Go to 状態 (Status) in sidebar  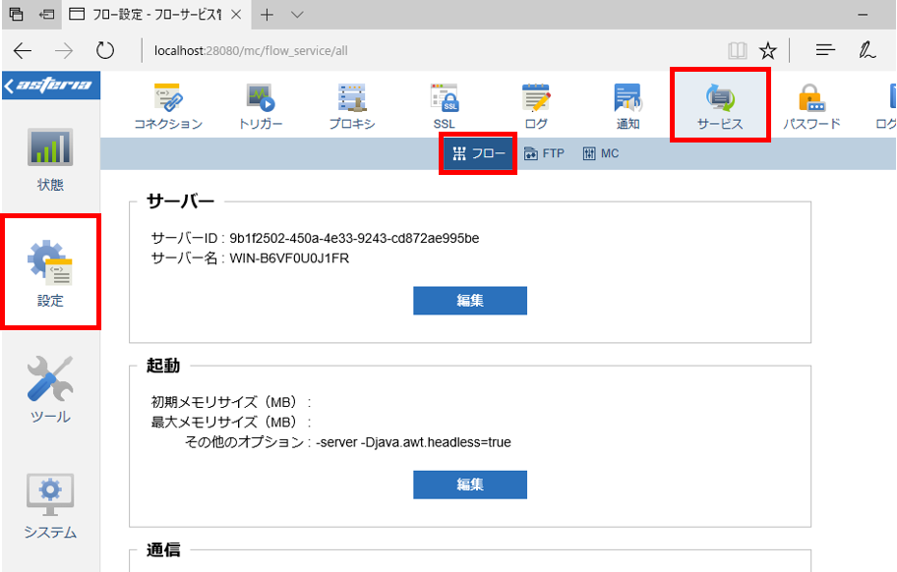50,160
